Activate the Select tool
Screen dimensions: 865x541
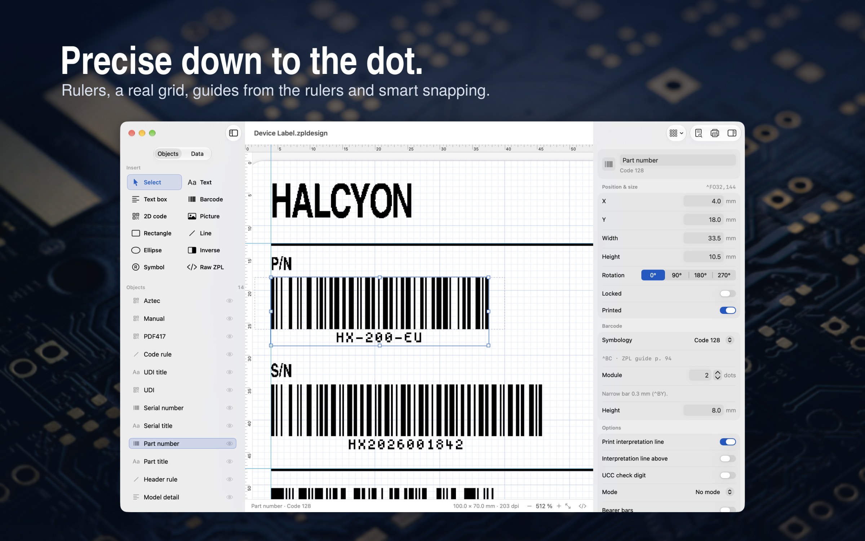(x=154, y=182)
